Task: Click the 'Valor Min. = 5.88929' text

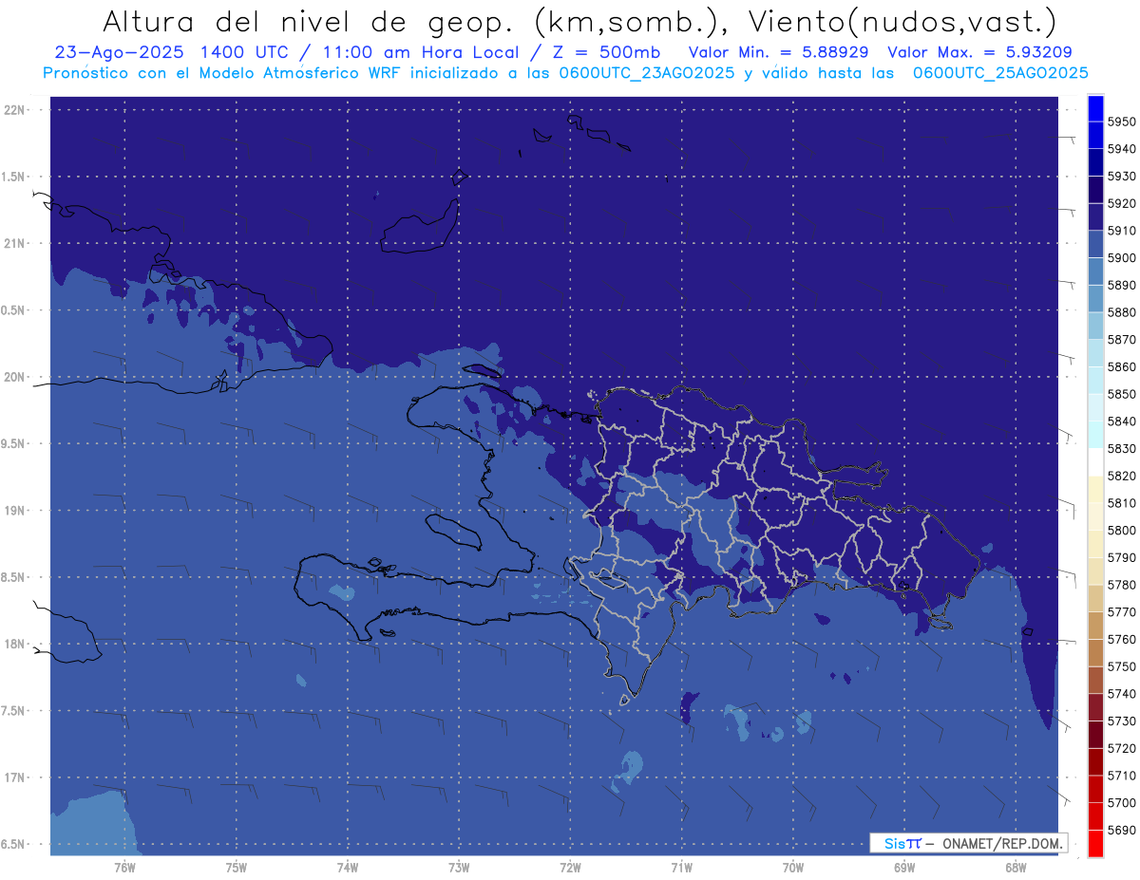Action: [778, 53]
